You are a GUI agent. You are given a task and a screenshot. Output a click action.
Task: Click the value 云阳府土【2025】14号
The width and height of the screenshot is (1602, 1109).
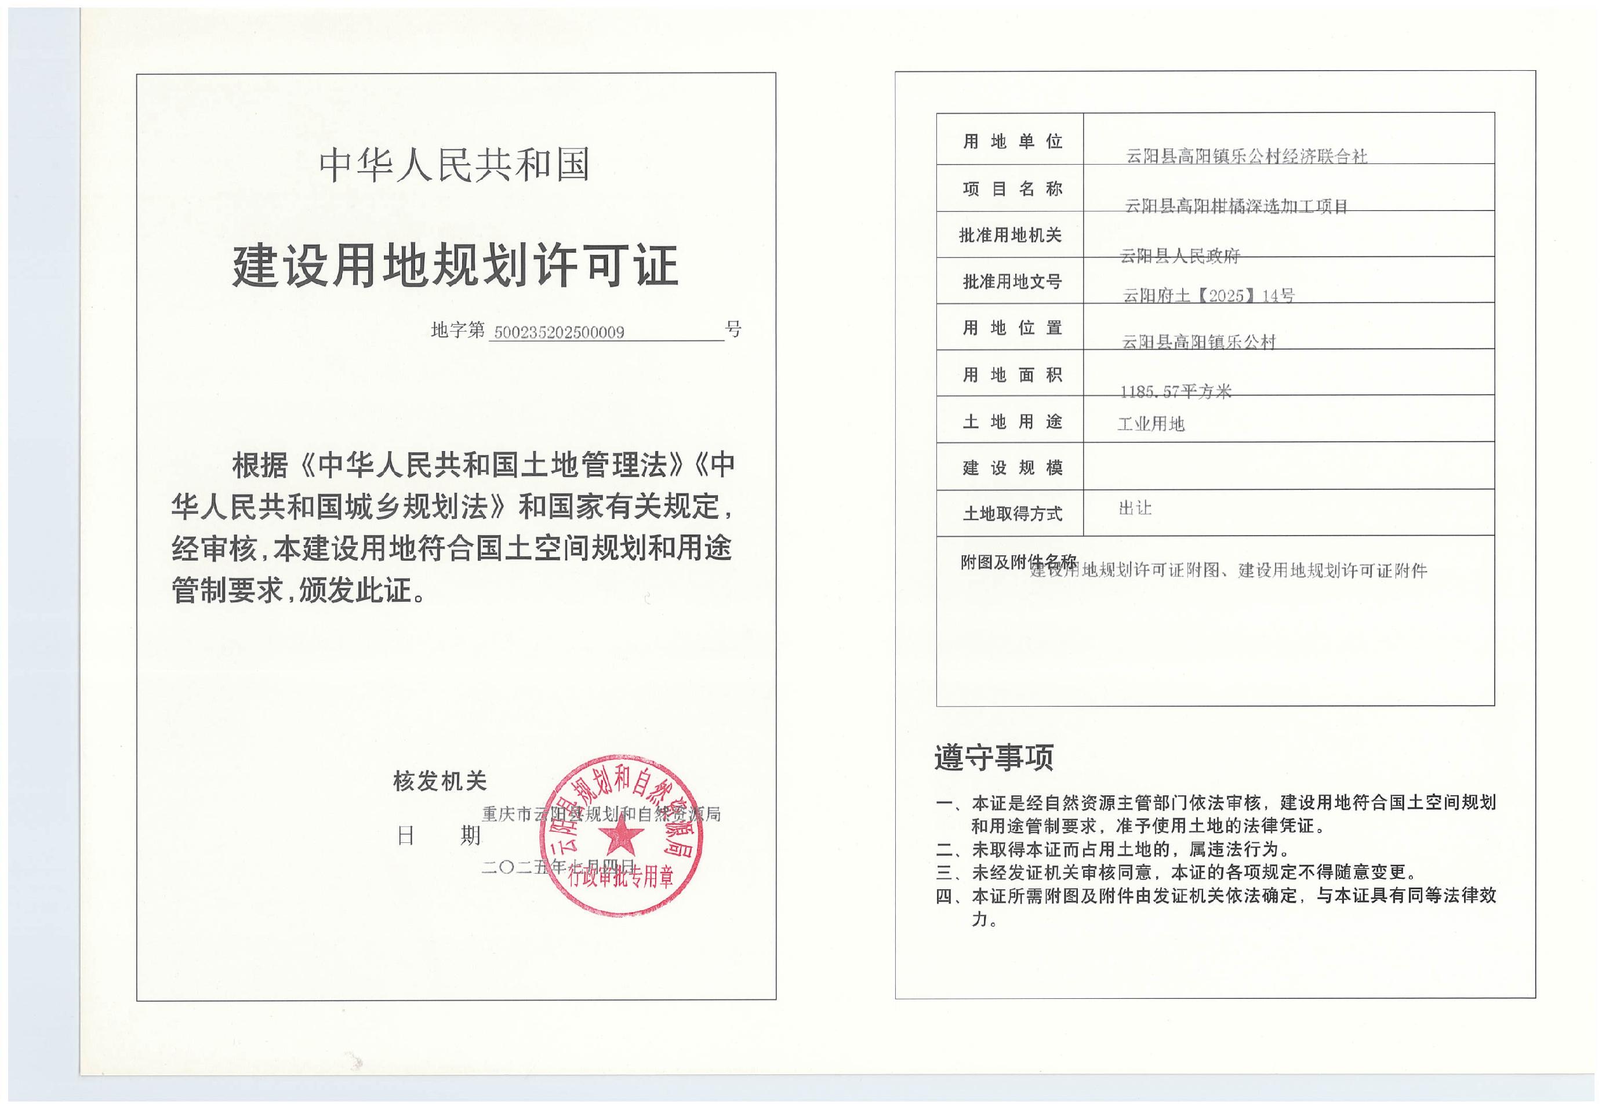1209,295
